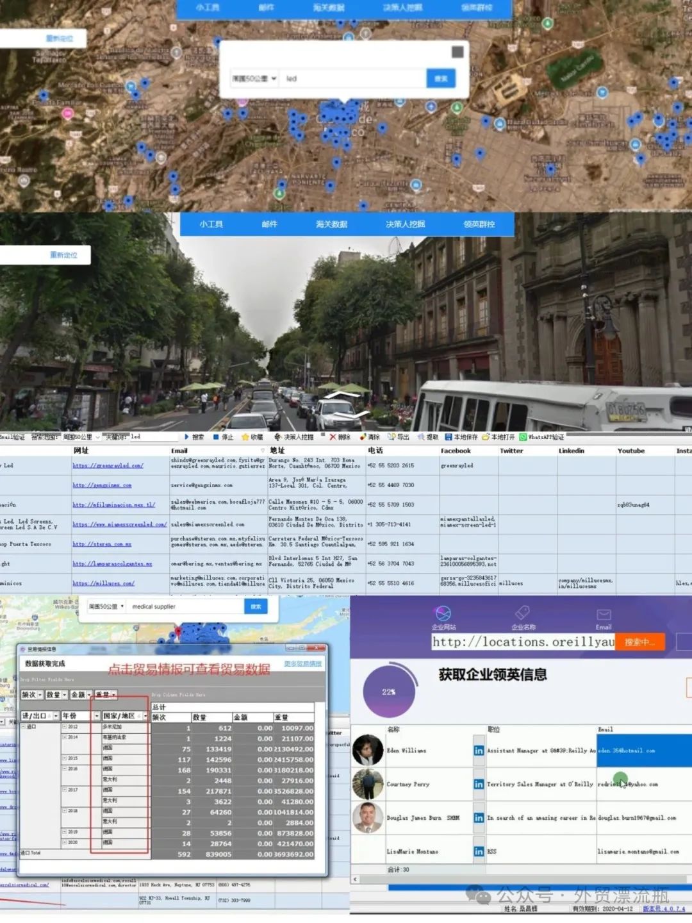Click the 收藏 star toolbar button
692x923 pixels.
click(245, 437)
